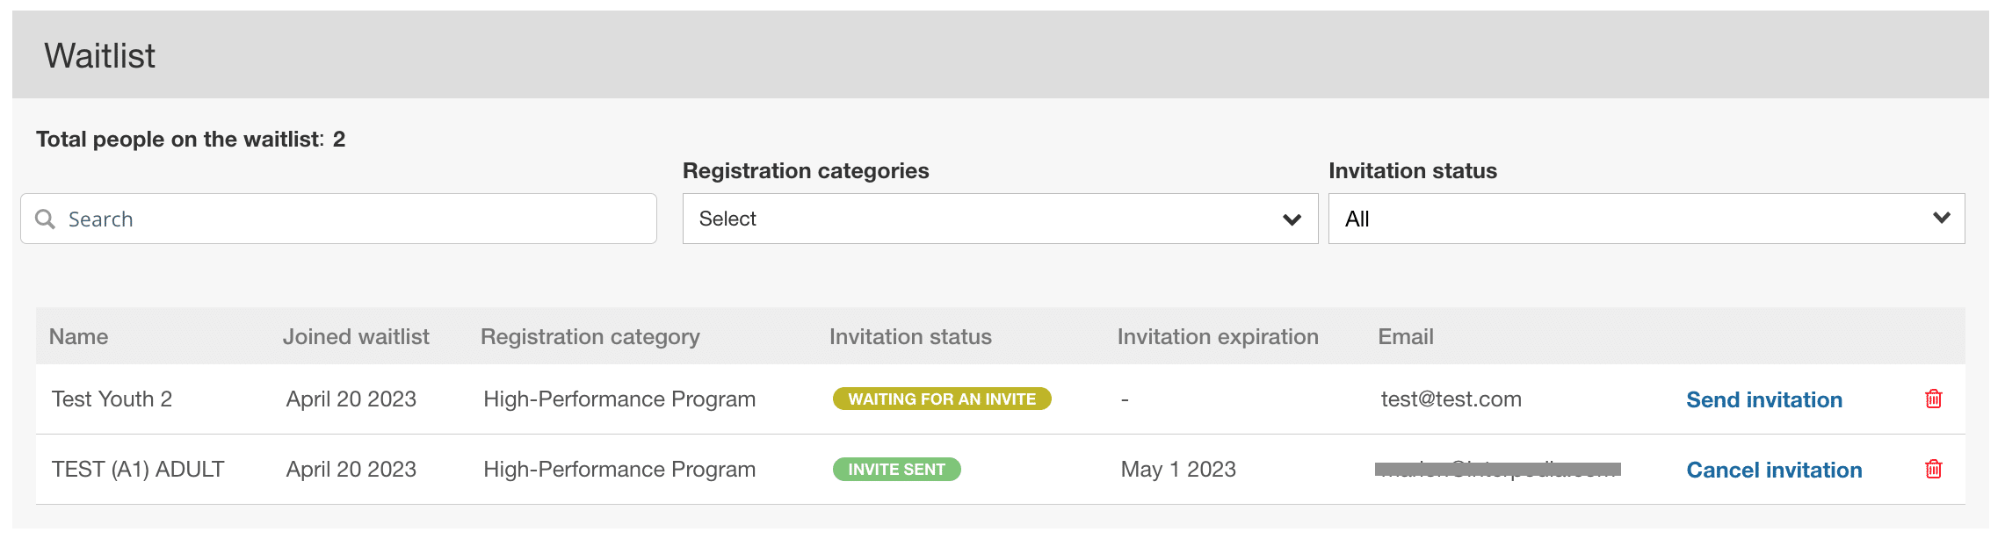Image resolution: width=2005 pixels, height=539 pixels.
Task: Delete Test Youth 2 with trash icon
Action: (x=1933, y=399)
